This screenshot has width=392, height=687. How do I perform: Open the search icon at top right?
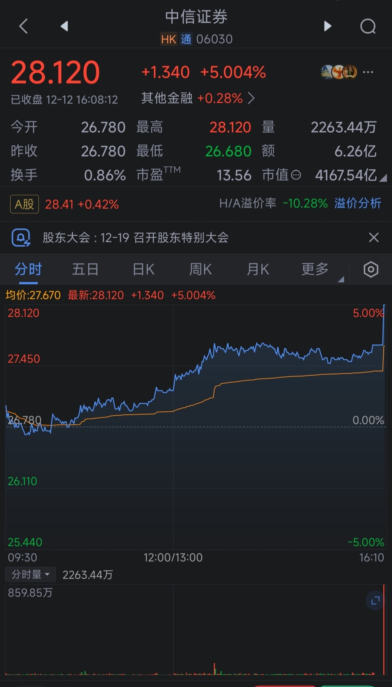tap(368, 26)
